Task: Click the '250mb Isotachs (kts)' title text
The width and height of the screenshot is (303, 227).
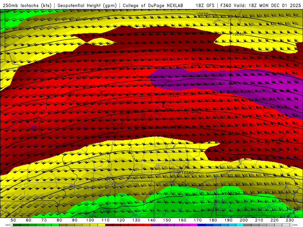Action: click(27, 5)
